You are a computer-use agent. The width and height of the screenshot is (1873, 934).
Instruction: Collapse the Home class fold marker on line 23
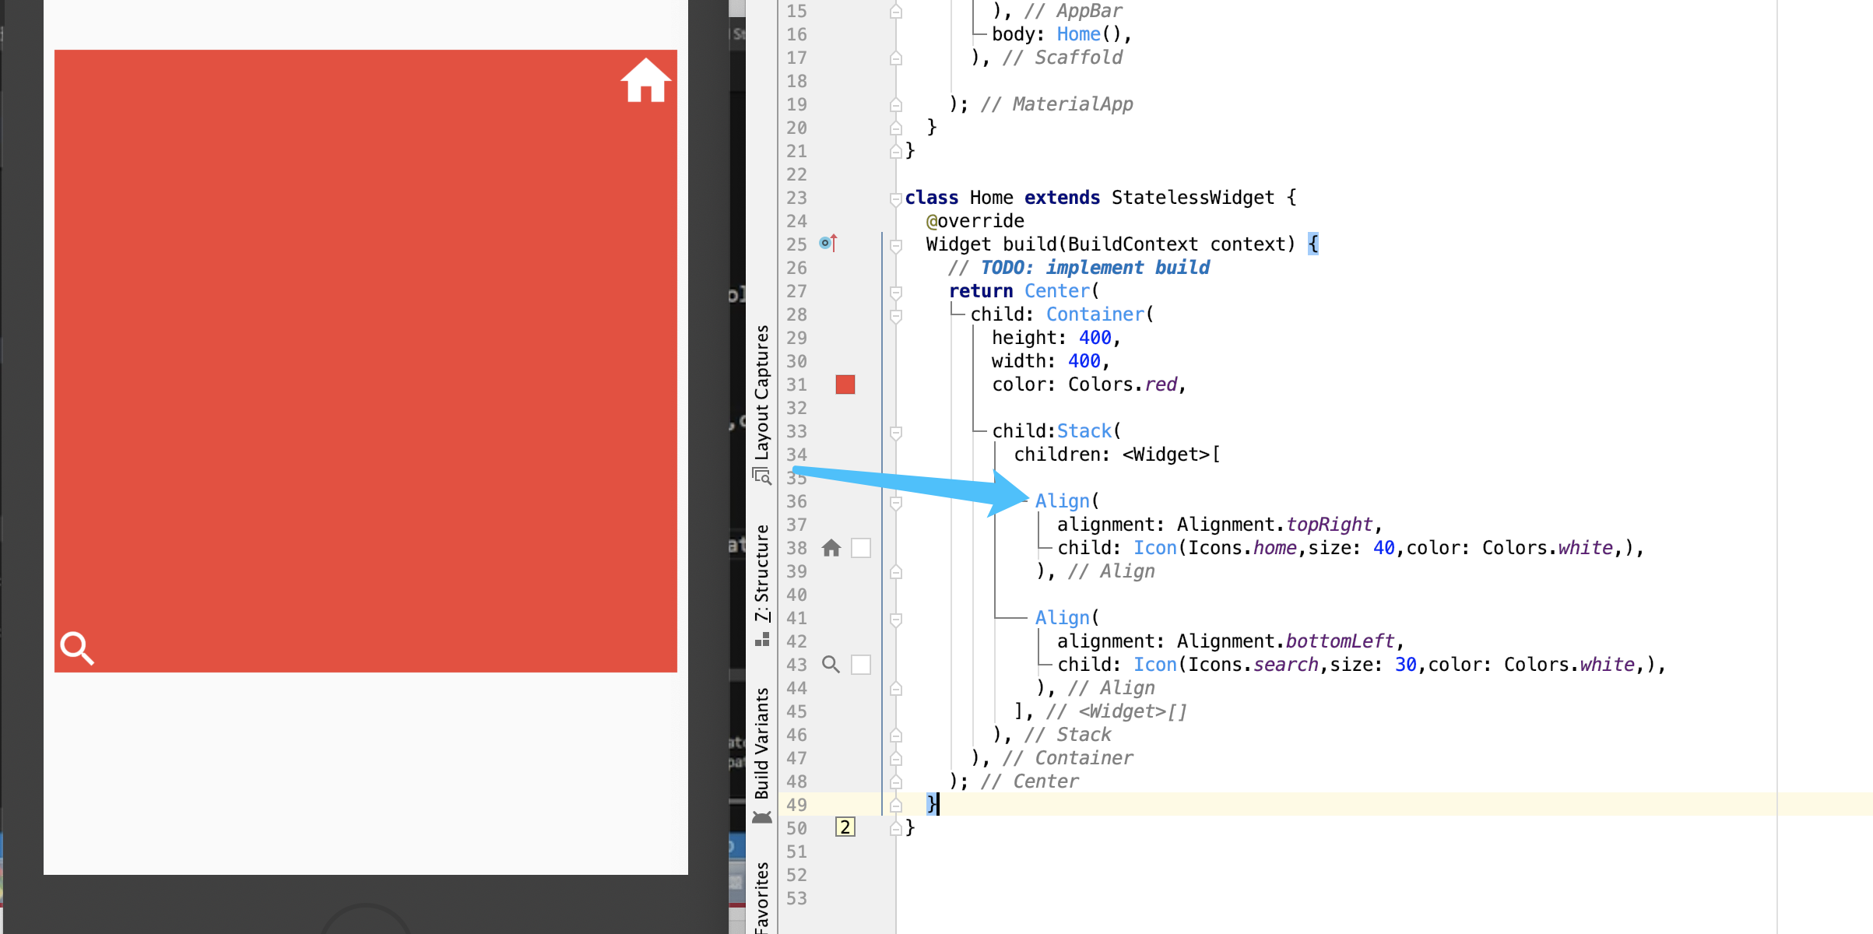[896, 198]
